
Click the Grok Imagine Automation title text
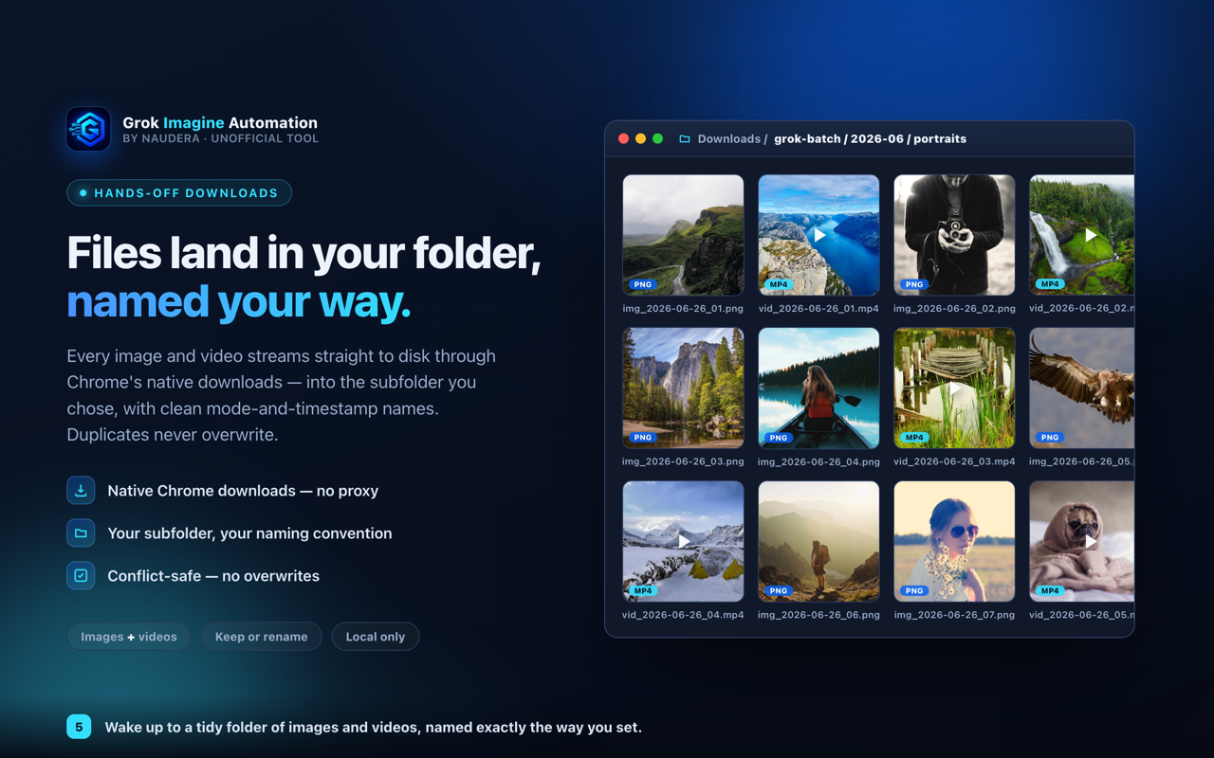pos(220,122)
